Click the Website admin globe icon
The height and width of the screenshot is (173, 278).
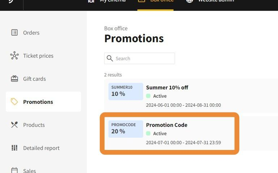190,1
